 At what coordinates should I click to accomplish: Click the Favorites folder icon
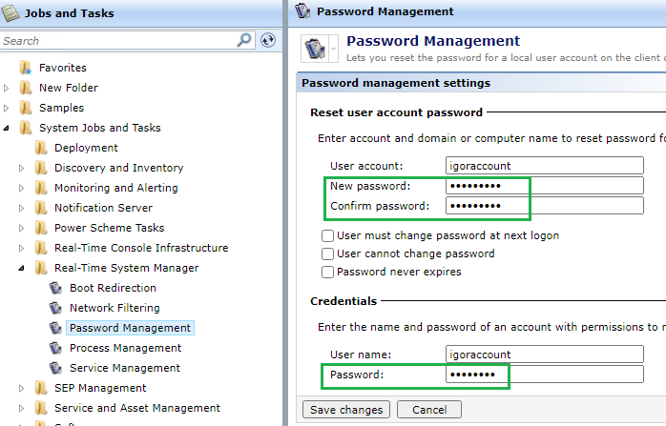(x=26, y=68)
